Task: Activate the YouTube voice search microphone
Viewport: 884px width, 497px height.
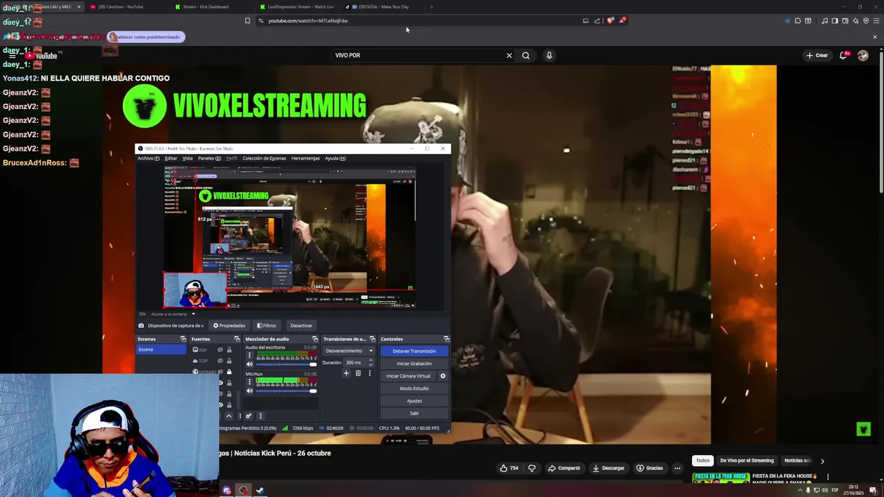Action: tap(549, 55)
